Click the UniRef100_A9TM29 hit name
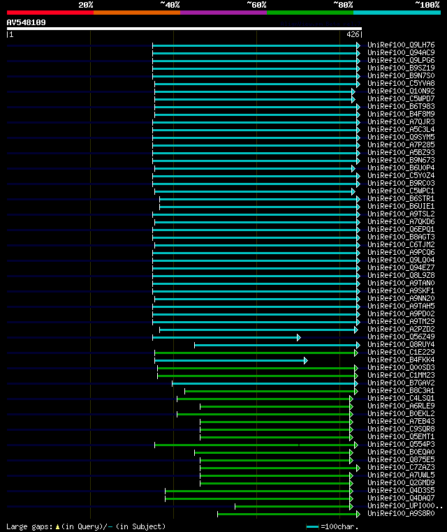The width and height of the screenshot is (447, 532). coord(401,321)
